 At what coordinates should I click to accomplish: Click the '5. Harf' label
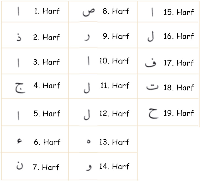pyautogui.click(x=47, y=113)
